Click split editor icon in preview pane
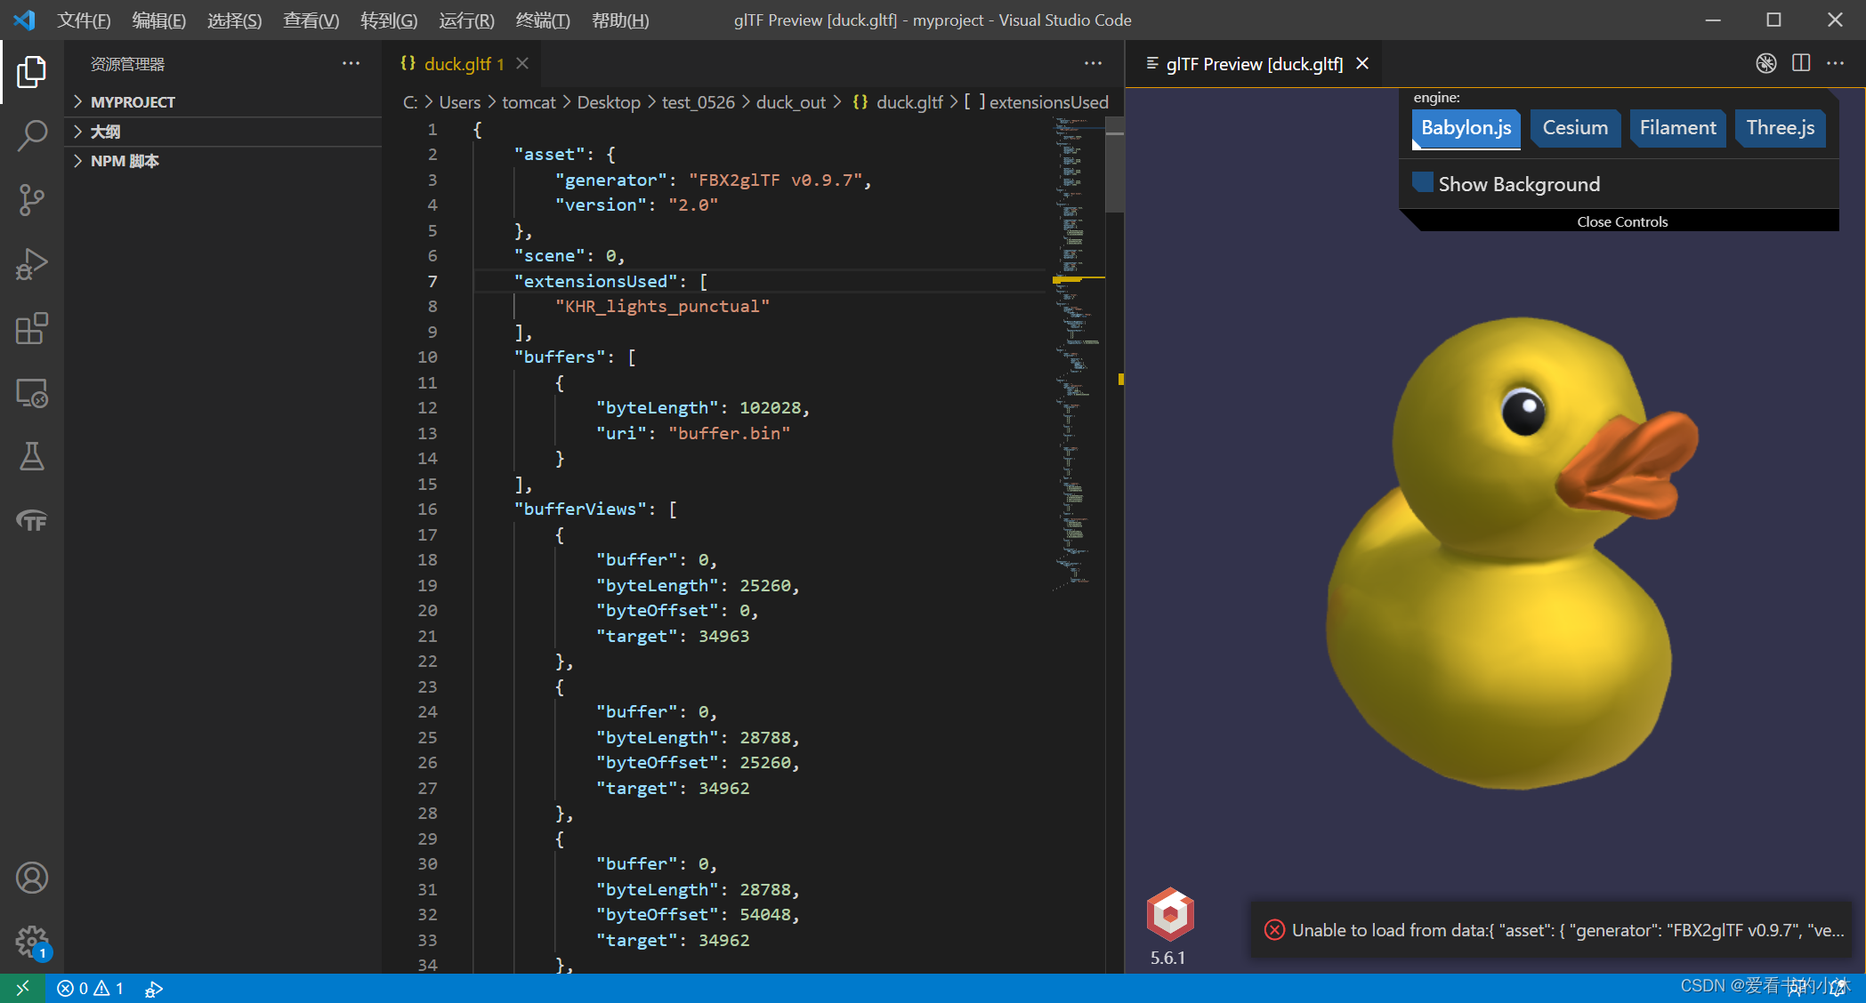The height and width of the screenshot is (1003, 1866). 1801,63
